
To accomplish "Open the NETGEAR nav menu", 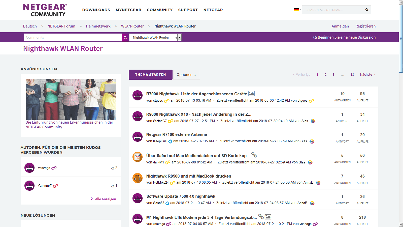I will 213,10.
